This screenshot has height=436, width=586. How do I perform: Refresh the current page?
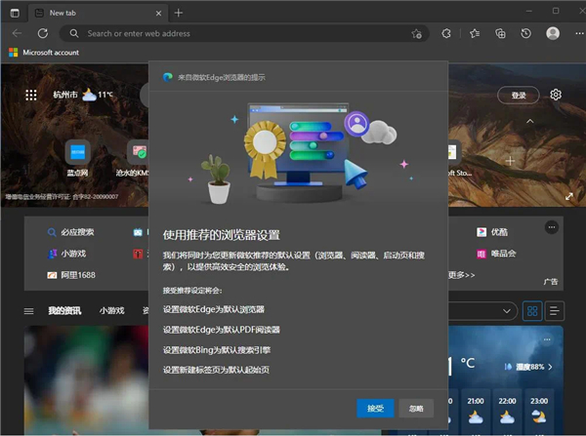(43, 33)
